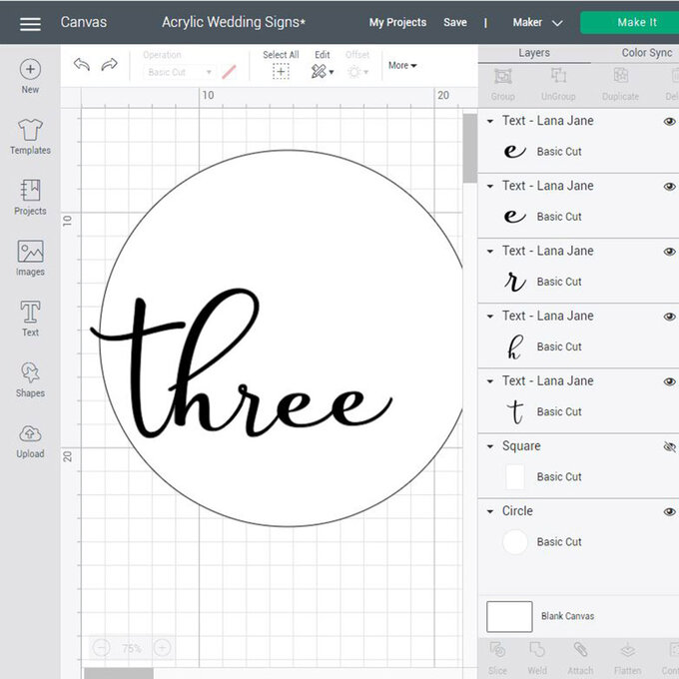The image size is (679, 679).
Task: Hide the Circle layer
Action: 669,511
